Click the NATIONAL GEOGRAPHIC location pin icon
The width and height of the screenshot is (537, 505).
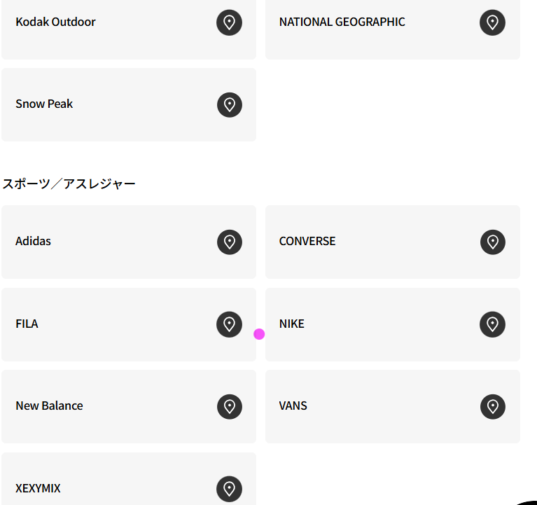click(x=492, y=22)
